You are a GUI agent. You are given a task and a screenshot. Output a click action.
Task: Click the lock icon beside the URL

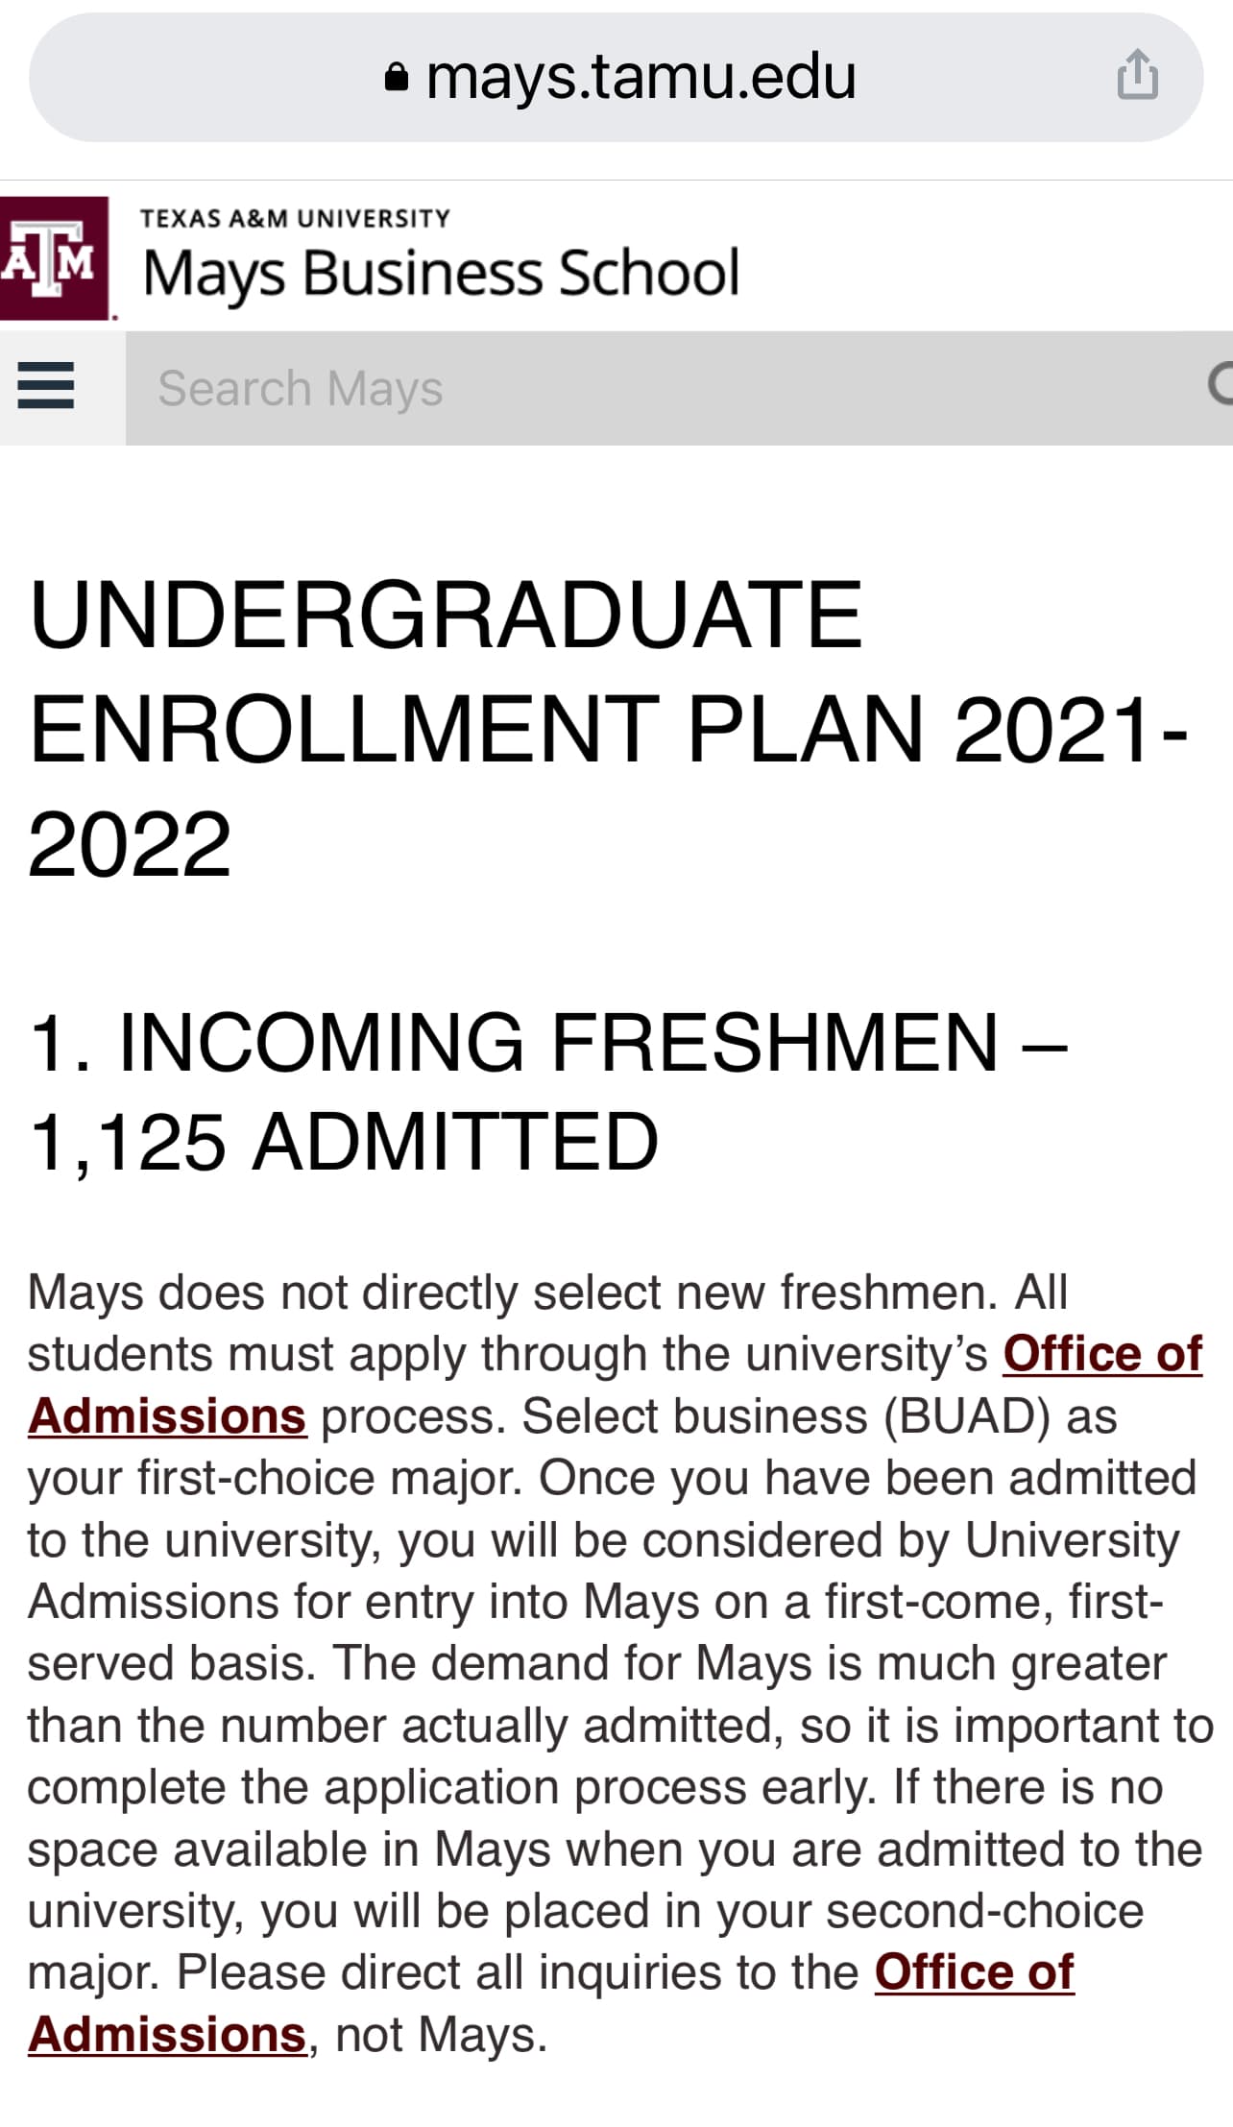[x=396, y=77]
